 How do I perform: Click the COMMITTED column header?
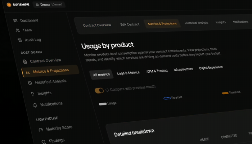click(x=229, y=136)
